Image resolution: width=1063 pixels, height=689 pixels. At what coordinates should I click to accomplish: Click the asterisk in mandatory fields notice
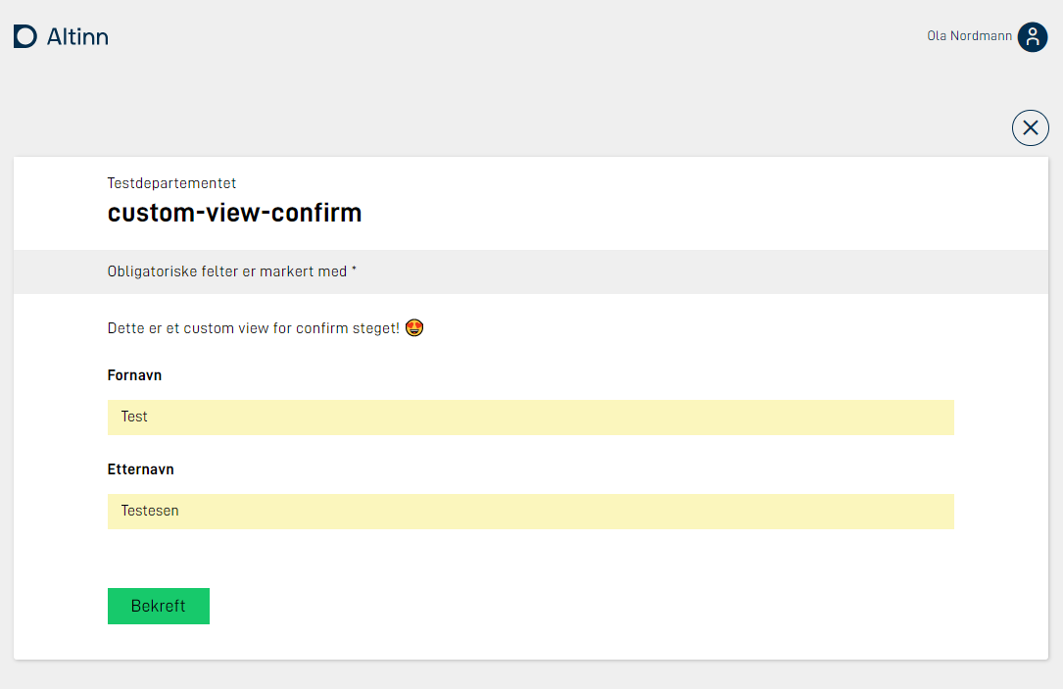click(x=354, y=270)
